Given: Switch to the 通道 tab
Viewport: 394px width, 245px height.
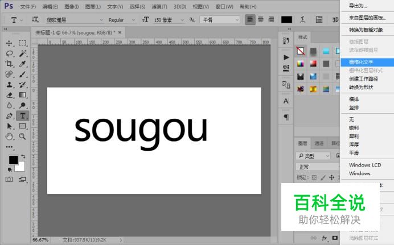Looking at the screenshot, I should [x=319, y=143].
